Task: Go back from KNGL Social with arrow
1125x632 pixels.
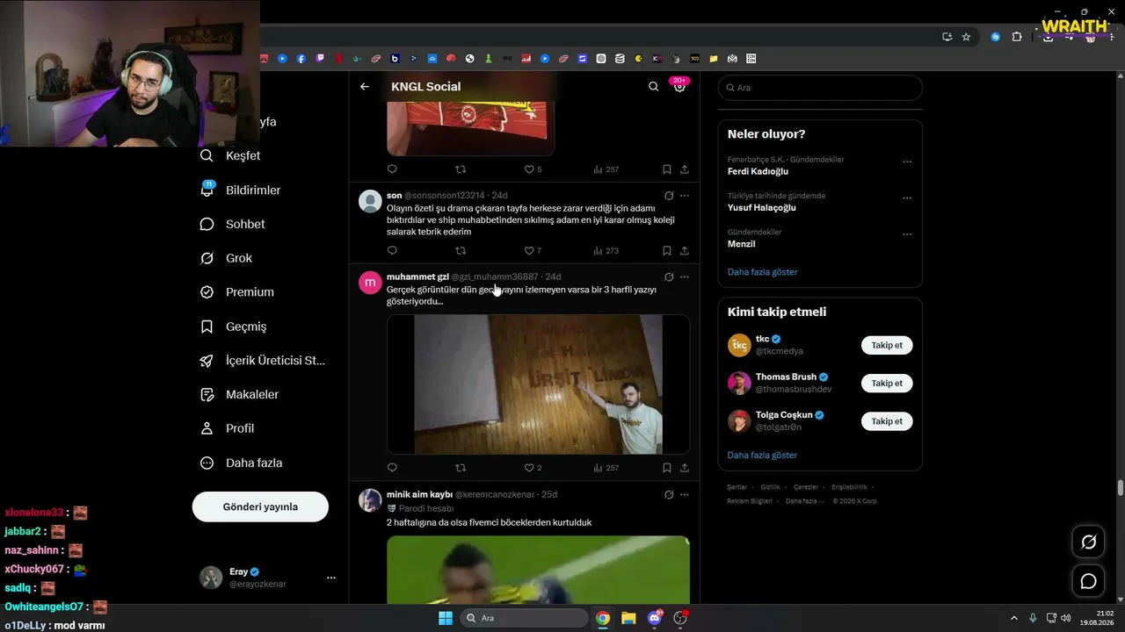Action: [x=365, y=87]
